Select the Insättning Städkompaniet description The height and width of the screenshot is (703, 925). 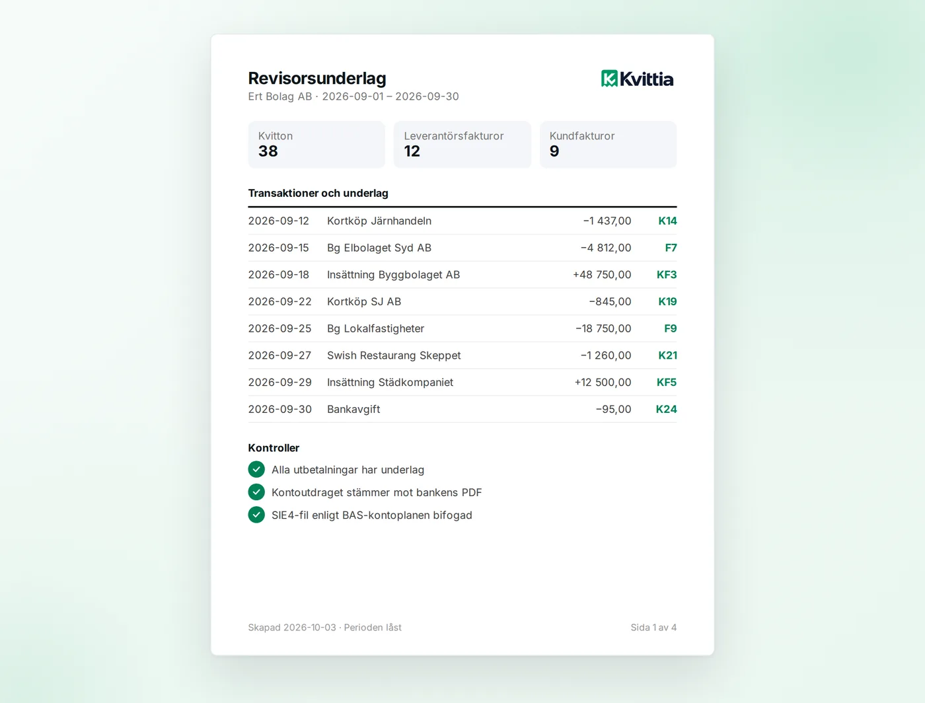pyautogui.click(x=390, y=382)
